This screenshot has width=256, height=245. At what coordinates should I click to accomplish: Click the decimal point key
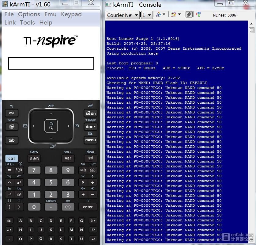click(51, 207)
